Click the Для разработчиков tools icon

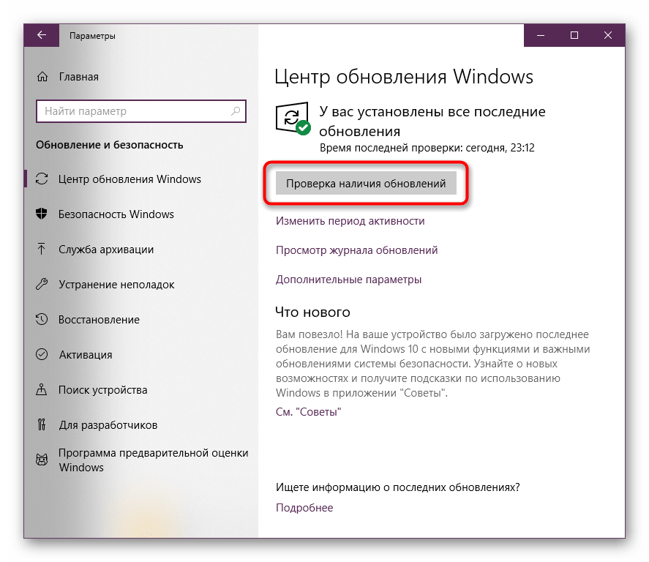pyautogui.click(x=42, y=424)
